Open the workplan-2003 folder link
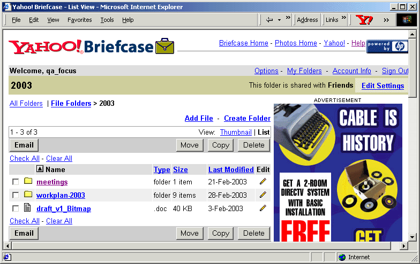The width and height of the screenshot is (420, 264). (x=61, y=196)
